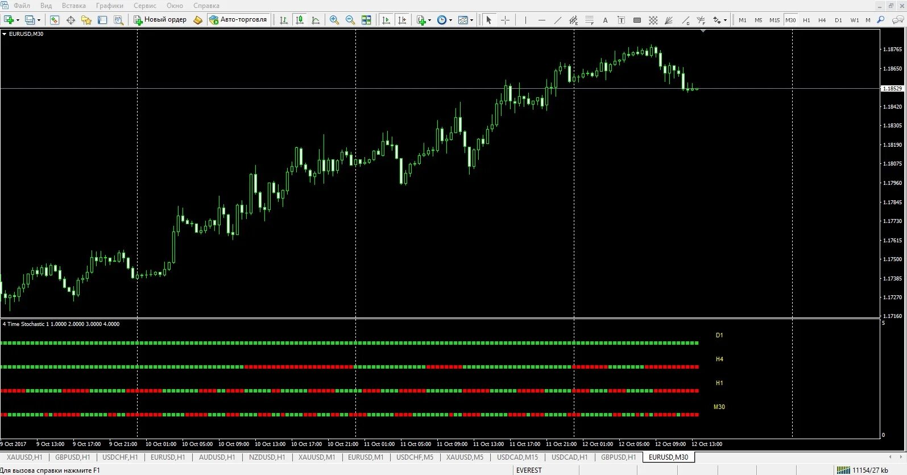
Task: Click the chart shift triangle marker
Action: (x=703, y=31)
